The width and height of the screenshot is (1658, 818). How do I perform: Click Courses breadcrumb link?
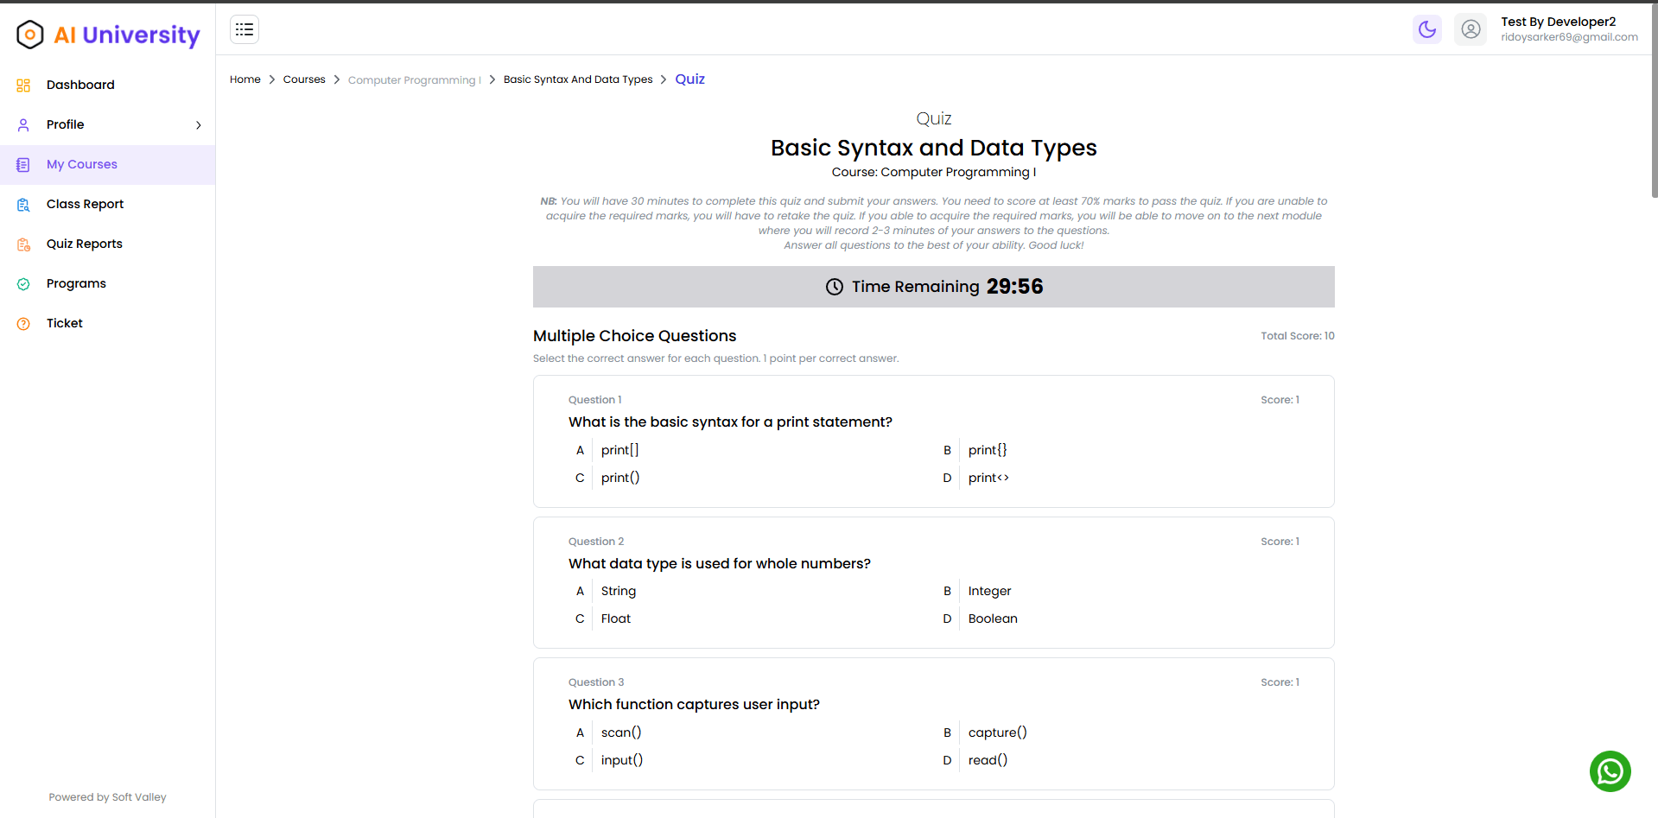coord(304,79)
